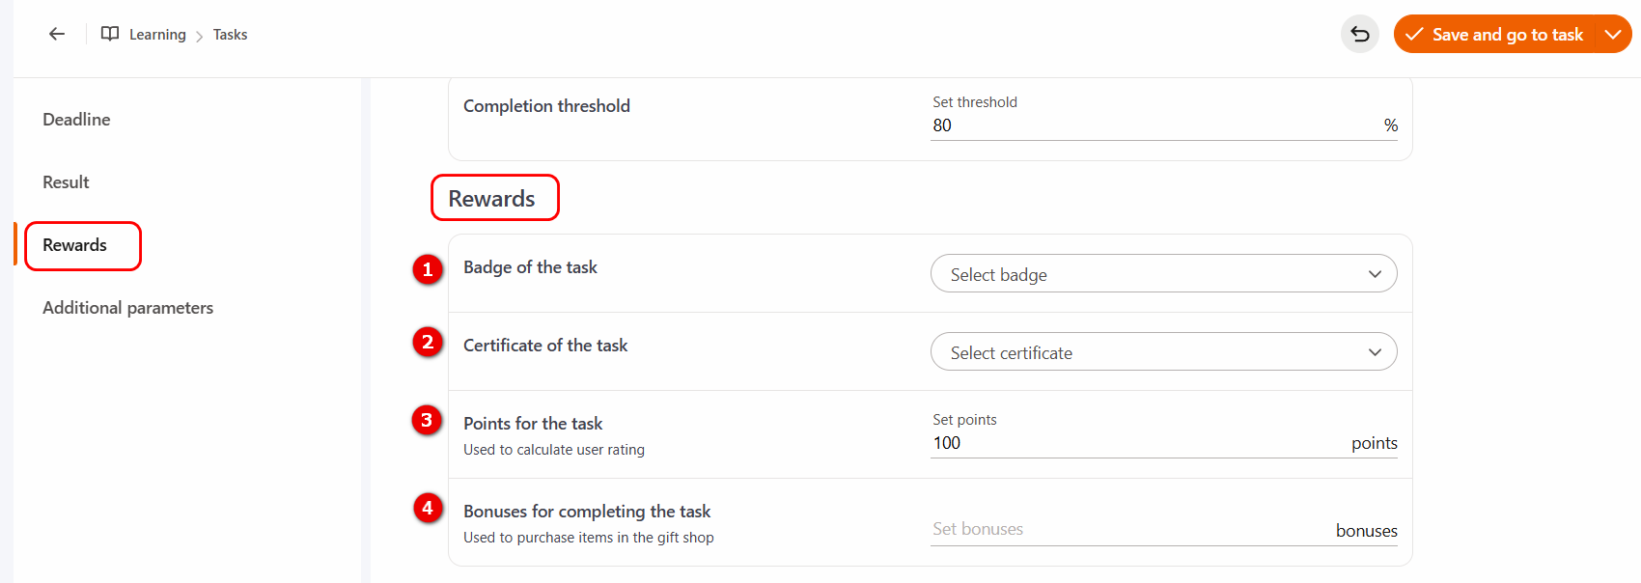Go to the Deadline section
Image resolution: width=1641 pixels, height=583 pixels.
76,120
